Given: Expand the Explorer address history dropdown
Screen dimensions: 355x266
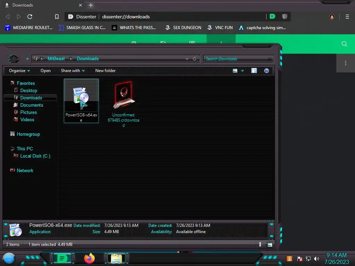Looking at the screenshot, I should pyautogui.click(x=187, y=59).
